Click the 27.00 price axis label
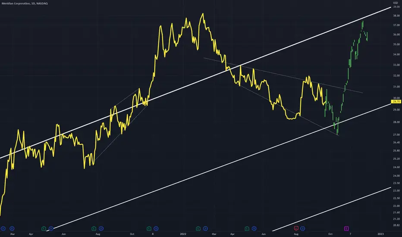The width and height of the screenshot is (402, 237). 396,134
